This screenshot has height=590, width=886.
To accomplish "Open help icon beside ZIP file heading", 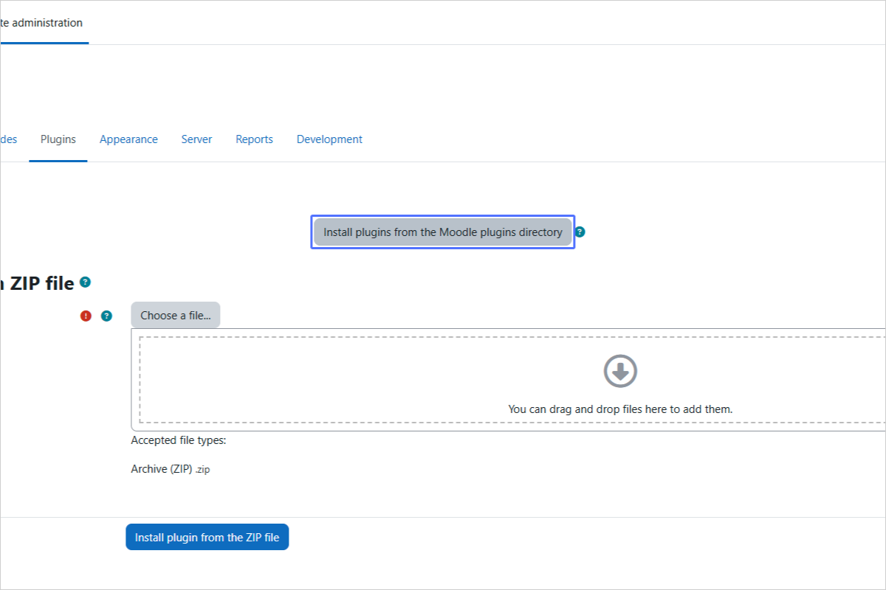I will [x=85, y=282].
